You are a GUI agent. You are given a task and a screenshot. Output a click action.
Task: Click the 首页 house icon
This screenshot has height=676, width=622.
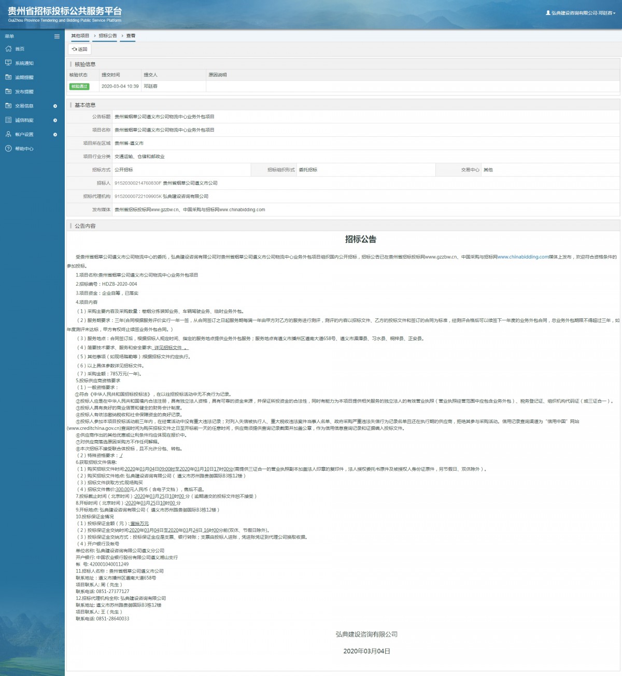tap(8, 49)
